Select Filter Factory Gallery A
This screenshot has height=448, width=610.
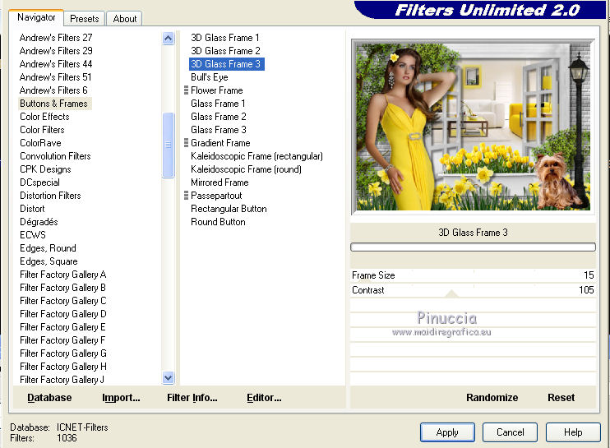point(63,275)
